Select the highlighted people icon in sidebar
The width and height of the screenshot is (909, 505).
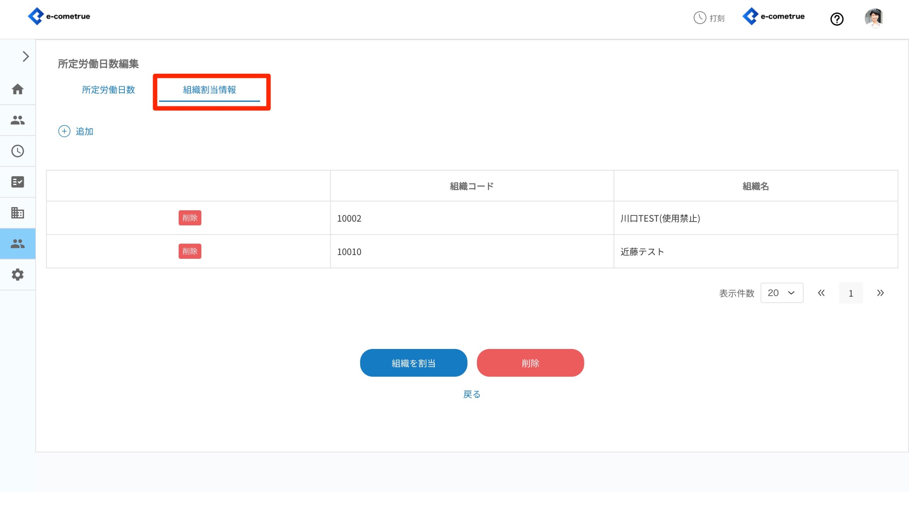coord(17,244)
